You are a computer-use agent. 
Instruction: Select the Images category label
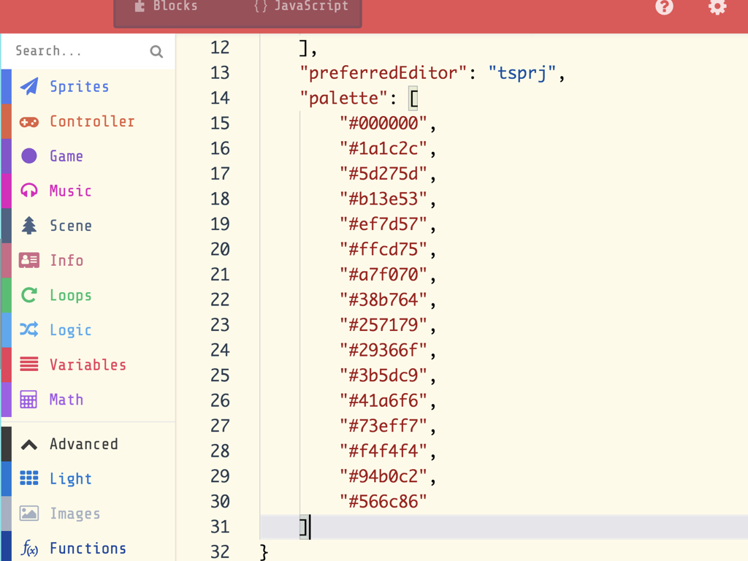pos(75,514)
